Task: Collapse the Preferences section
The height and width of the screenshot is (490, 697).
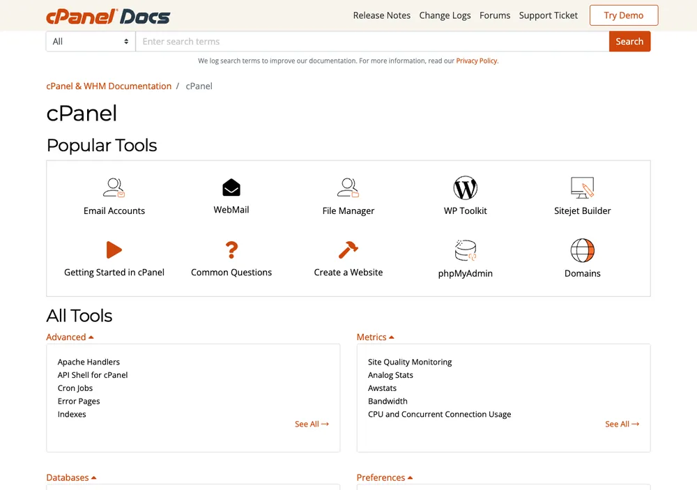Action: coord(385,477)
